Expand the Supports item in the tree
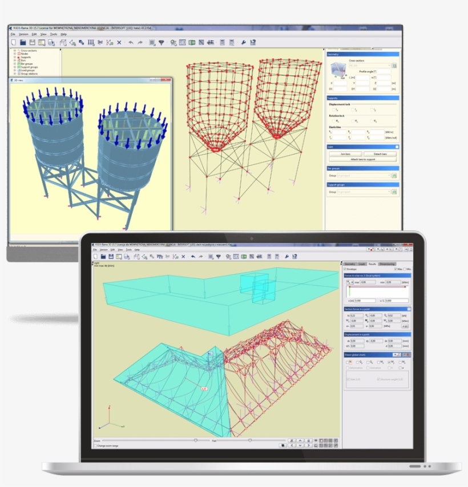This screenshot has height=487, width=468. point(15,57)
